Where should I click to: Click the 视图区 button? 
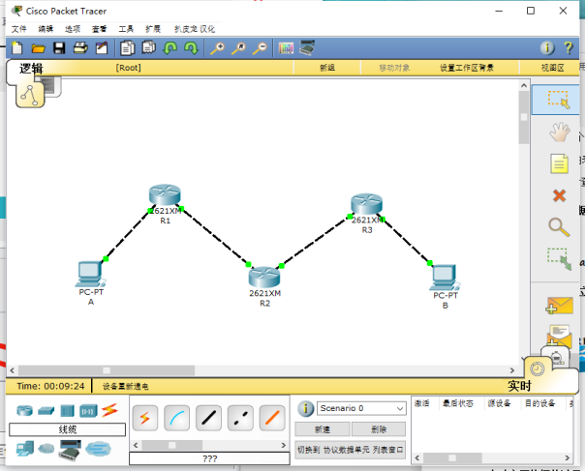coord(552,68)
